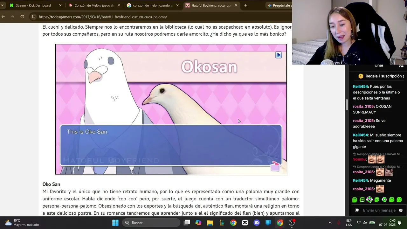Click rosita_3105 on OKOSAN SUPREMACY message
Viewport: 407px width, 229px height.
pos(364,107)
